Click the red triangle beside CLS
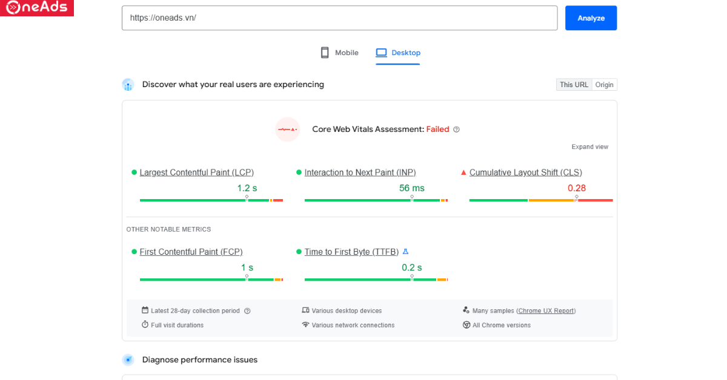This screenshot has width=727, height=380. pyautogui.click(x=464, y=172)
